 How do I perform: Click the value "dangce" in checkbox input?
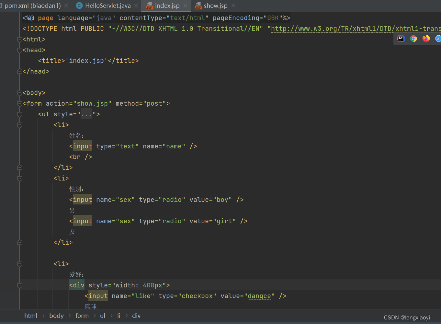click(259, 296)
